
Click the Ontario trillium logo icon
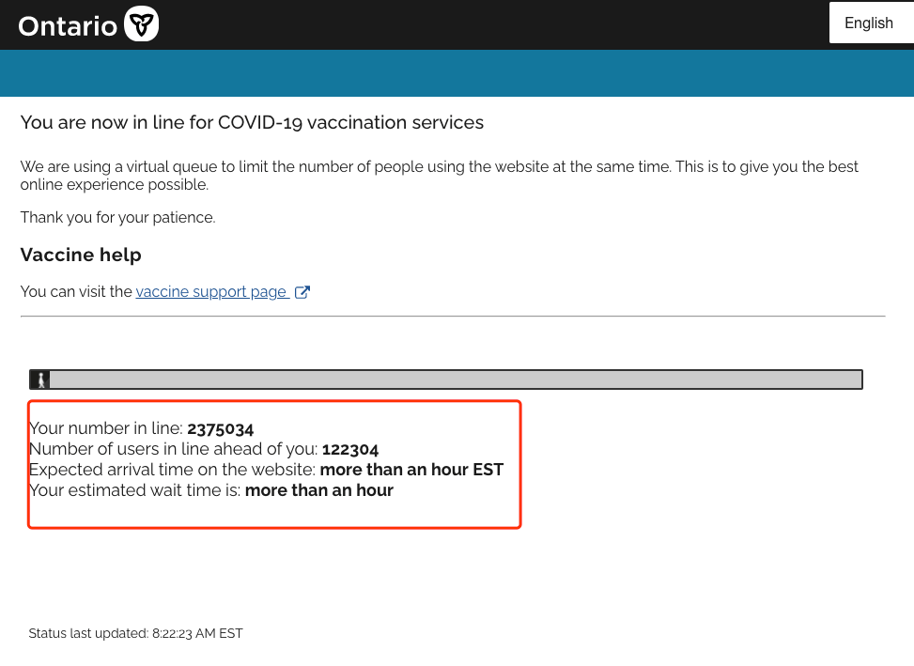point(141,23)
